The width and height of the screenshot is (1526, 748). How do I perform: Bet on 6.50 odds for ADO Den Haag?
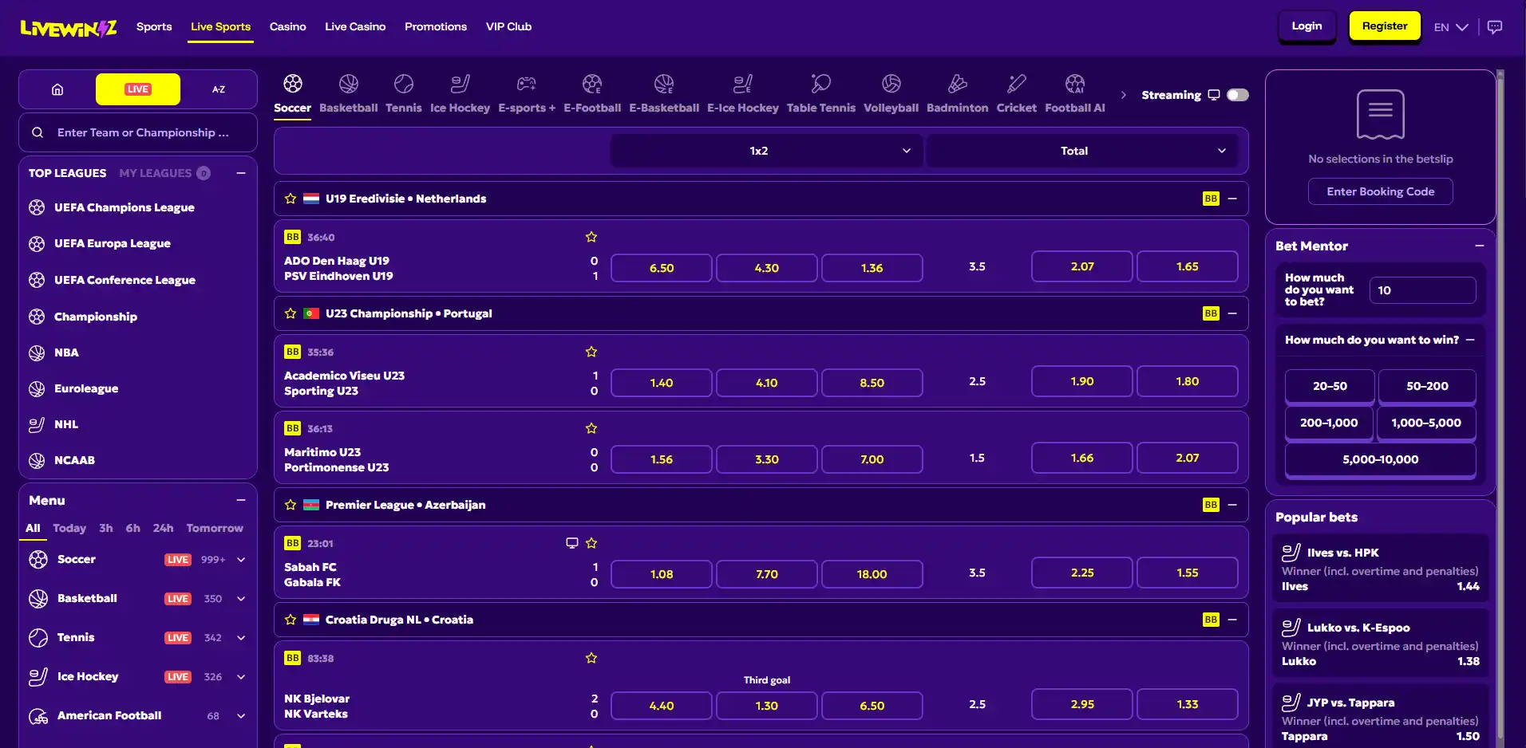[x=662, y=268]
